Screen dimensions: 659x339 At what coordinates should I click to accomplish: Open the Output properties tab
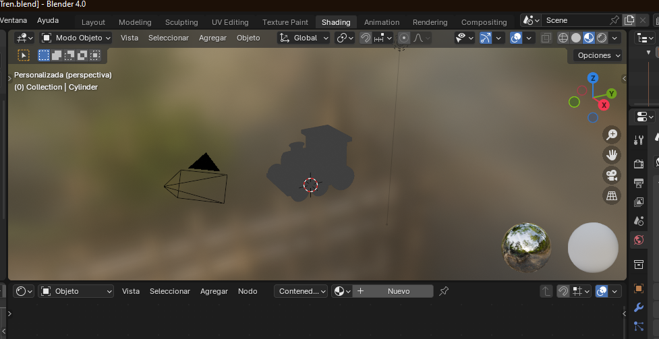tap(638, 183)
